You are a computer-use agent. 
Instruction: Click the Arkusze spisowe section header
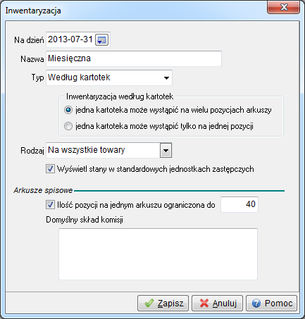pos(43,190)
